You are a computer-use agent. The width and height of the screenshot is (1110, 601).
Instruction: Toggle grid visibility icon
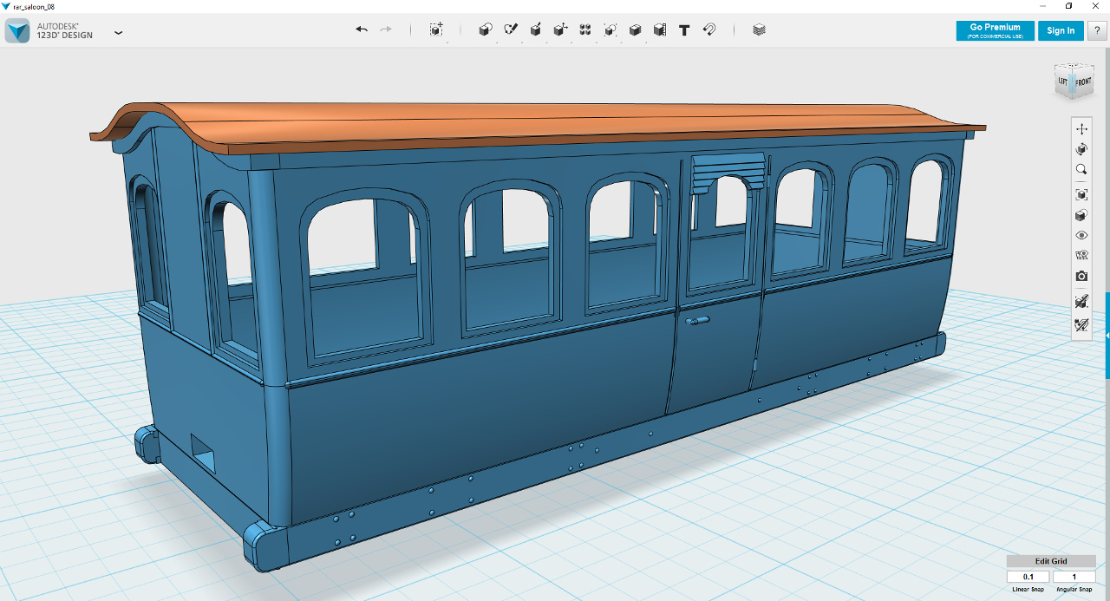pyautogui.click(x=1081, y=255)
